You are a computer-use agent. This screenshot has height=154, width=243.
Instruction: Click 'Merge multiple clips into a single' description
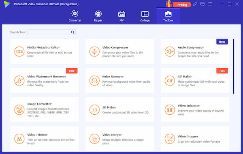(x=123, y=140)
